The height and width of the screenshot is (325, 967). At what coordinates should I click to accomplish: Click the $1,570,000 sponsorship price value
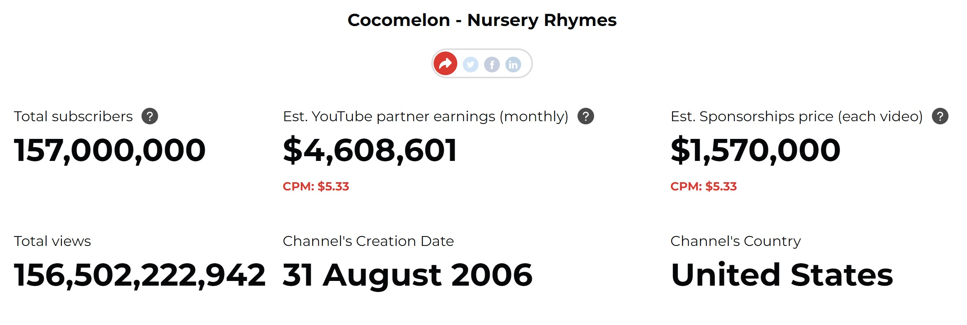point(756,150)
